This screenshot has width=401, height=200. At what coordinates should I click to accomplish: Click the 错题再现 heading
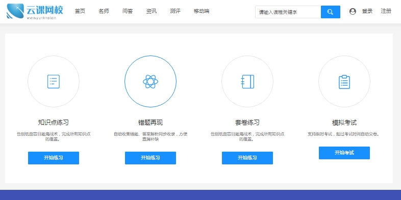(151, 123)
